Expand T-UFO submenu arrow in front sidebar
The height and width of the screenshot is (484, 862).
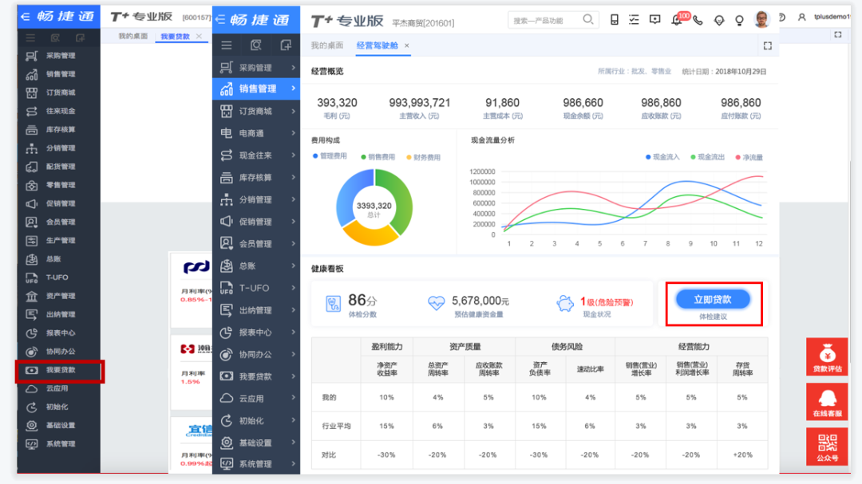294,287
